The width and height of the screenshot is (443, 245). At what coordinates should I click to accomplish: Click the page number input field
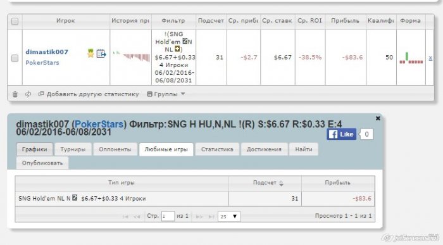(x=168, y=217)
